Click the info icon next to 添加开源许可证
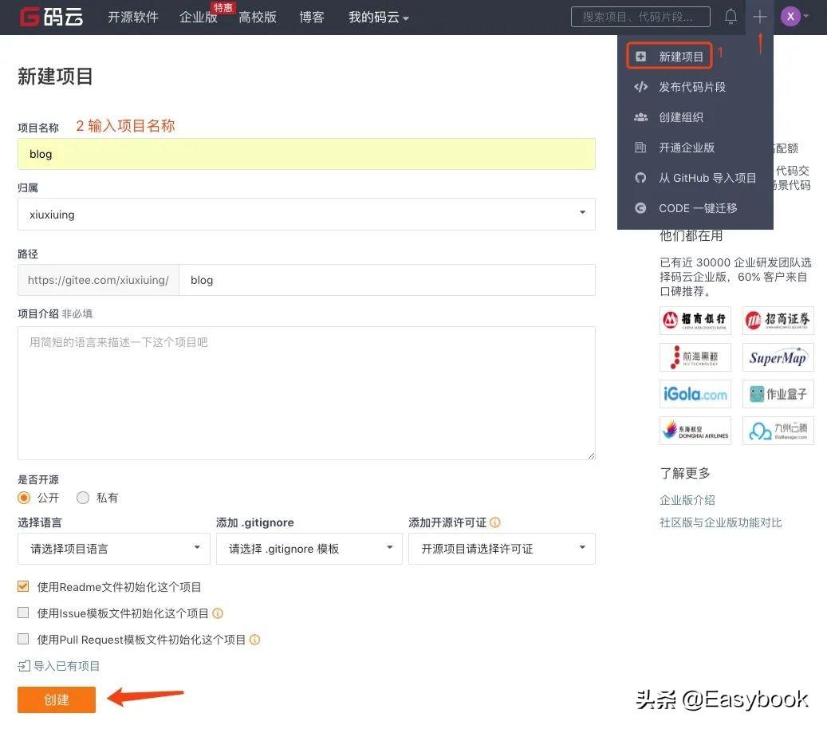The image size is (827, 729). pyautogui.click(x=495, y=522)
